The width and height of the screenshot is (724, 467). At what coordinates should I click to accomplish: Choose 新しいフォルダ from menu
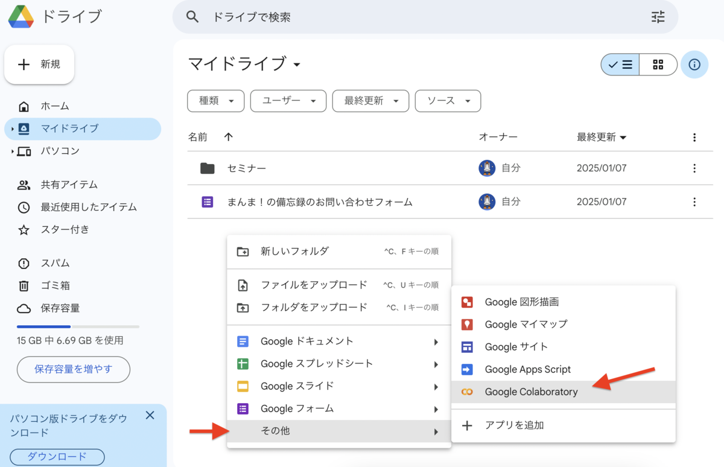339,252
